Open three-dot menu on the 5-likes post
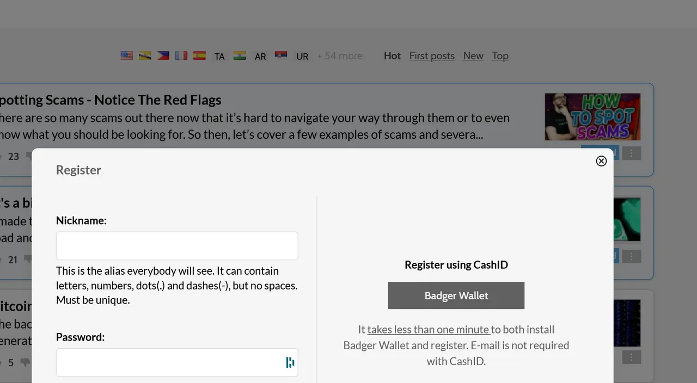The image size is (697, 383). tap(631, 357)
